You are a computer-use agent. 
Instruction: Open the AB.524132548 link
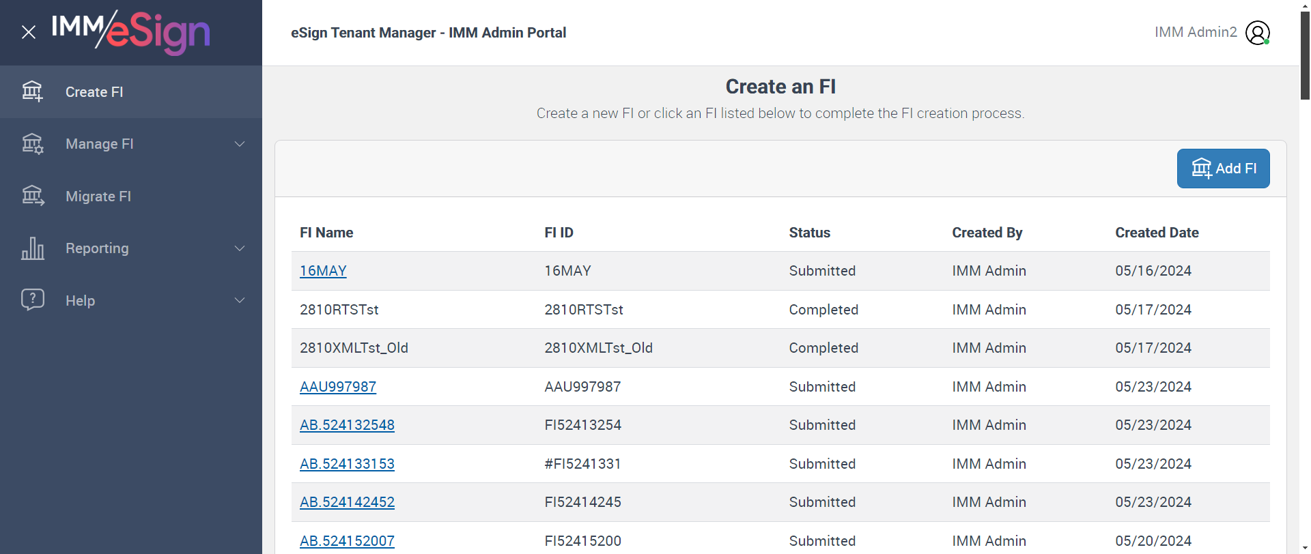point(347,425)
